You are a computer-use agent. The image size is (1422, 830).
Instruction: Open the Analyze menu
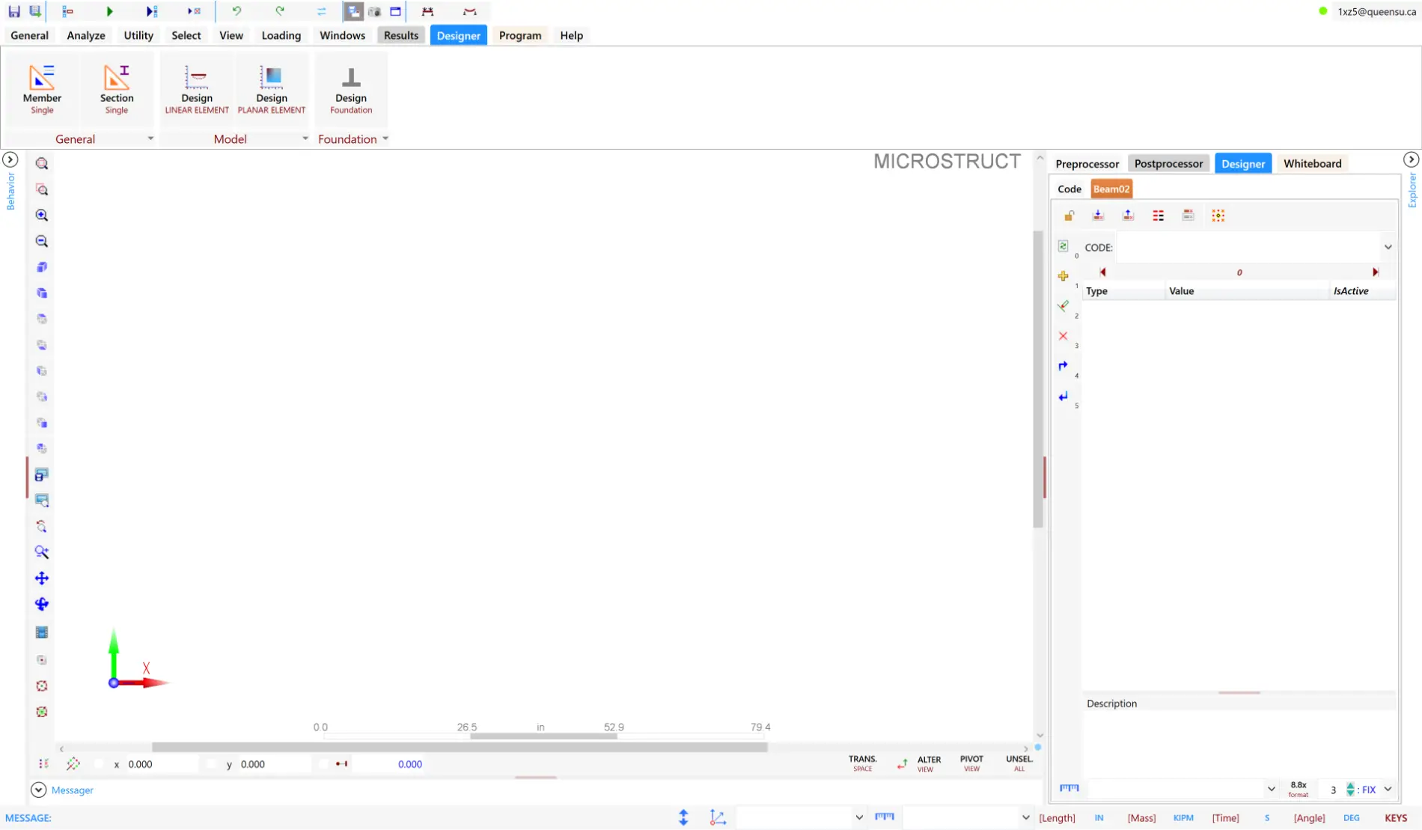tap(85, 35)
